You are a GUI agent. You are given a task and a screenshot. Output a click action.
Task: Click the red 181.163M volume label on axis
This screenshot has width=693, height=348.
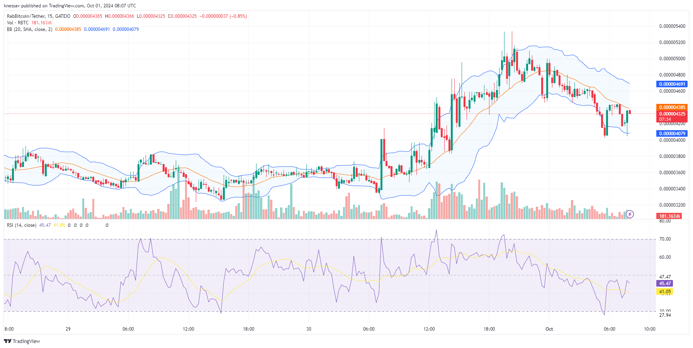tap(669, 216)
